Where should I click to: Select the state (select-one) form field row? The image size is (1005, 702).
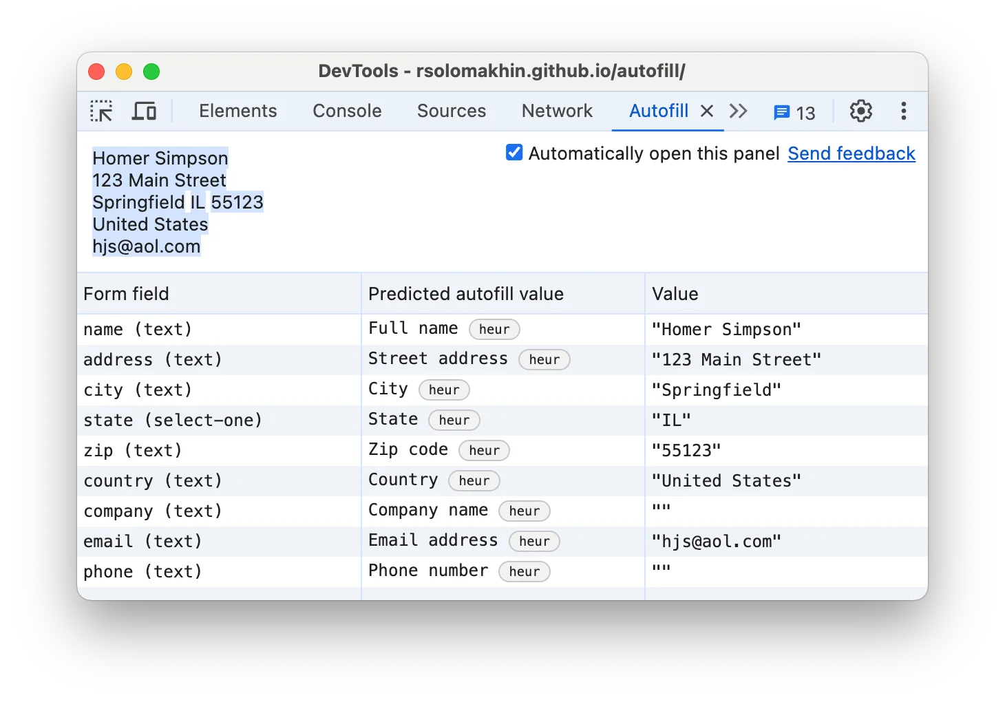[x=173, y=420]
